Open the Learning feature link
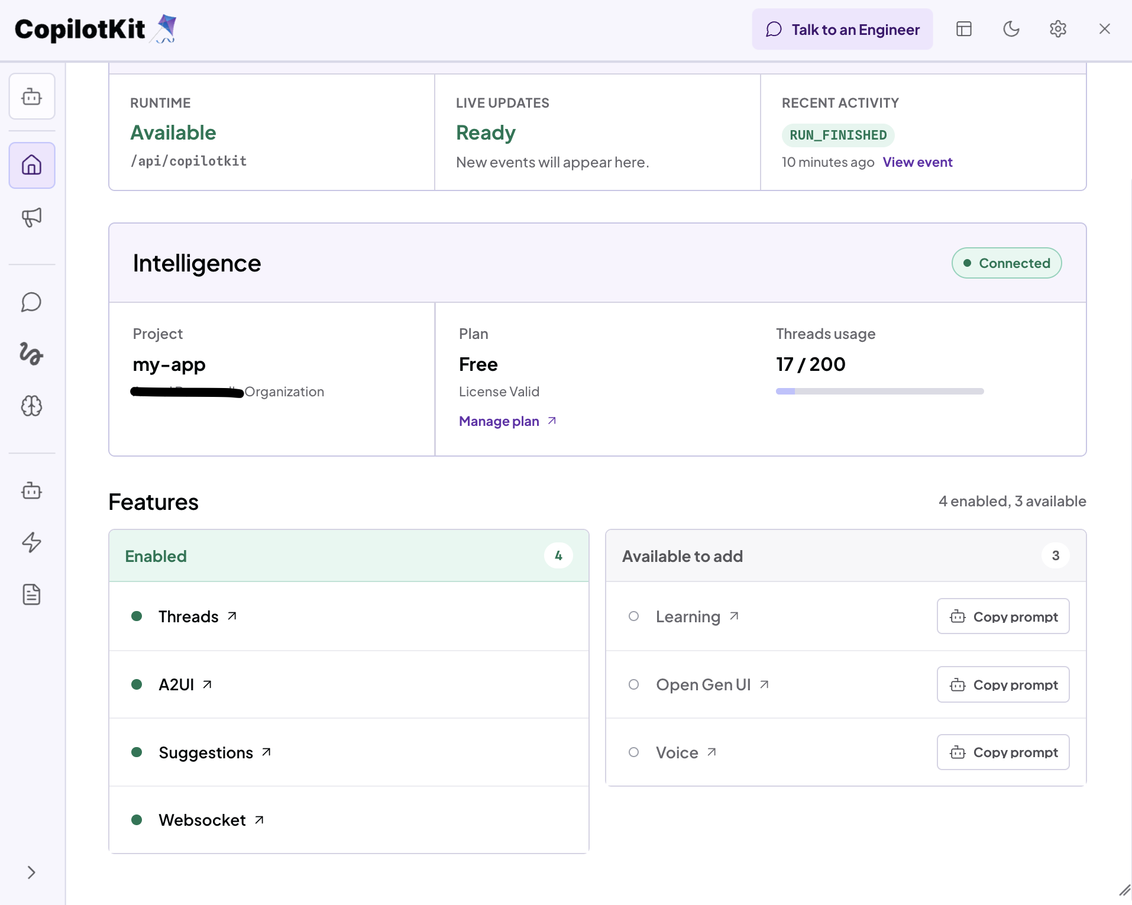Screen dimensions: 1132x905 [x=697, y=616]
